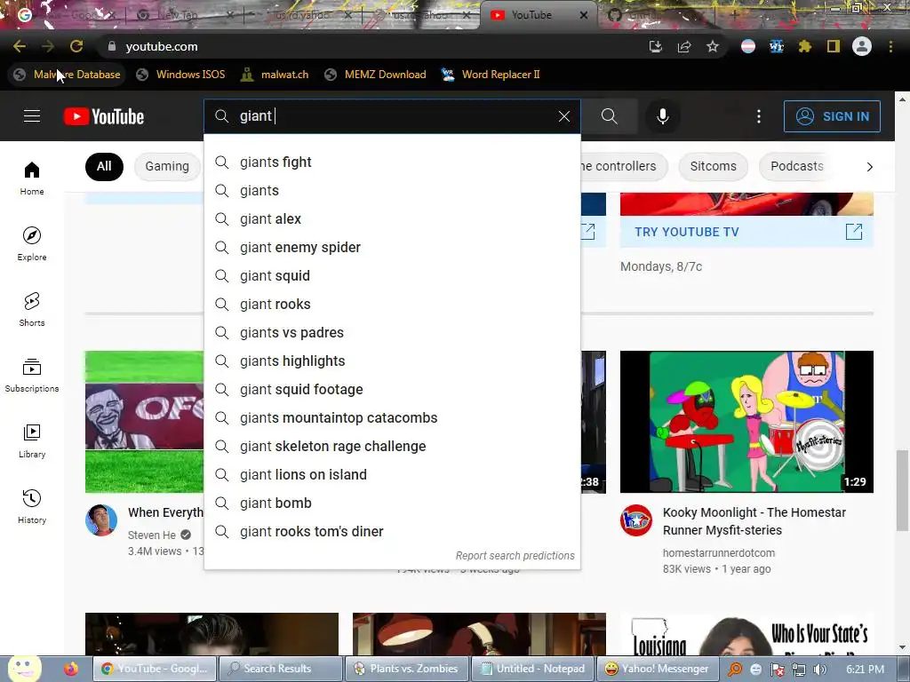Viewport: 910px width, 682px height.
Task: Click TRY YOUTUBE TV link
Action: (687, 232)
